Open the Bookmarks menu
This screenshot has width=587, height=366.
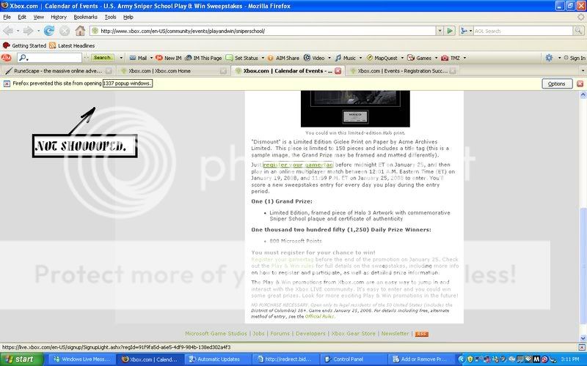(84, 16)
